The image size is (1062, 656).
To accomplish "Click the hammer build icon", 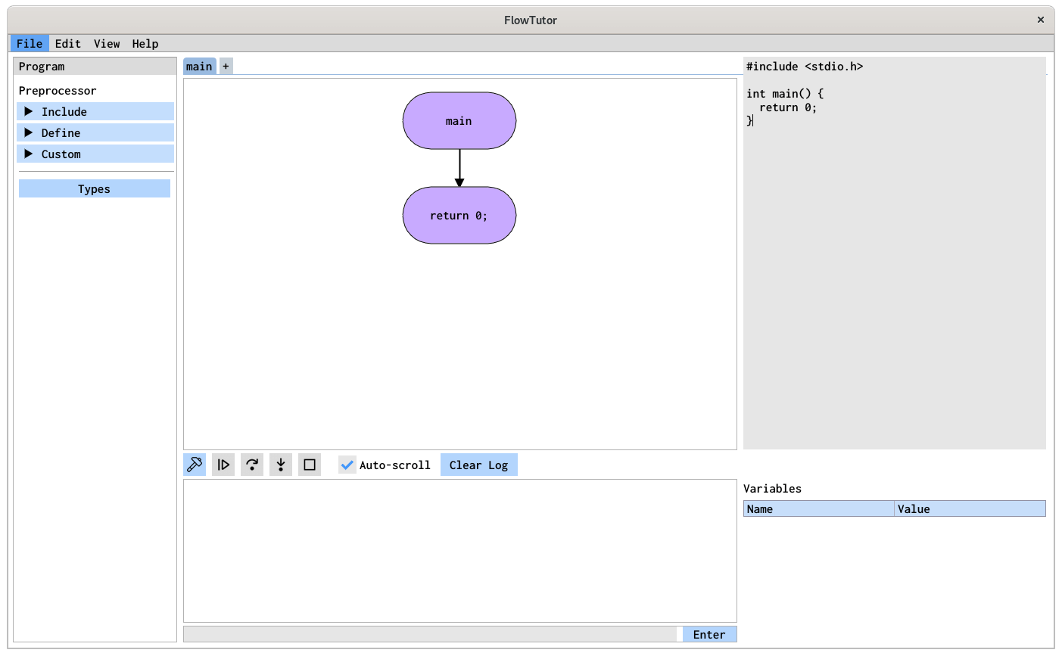I will point(195,465).
